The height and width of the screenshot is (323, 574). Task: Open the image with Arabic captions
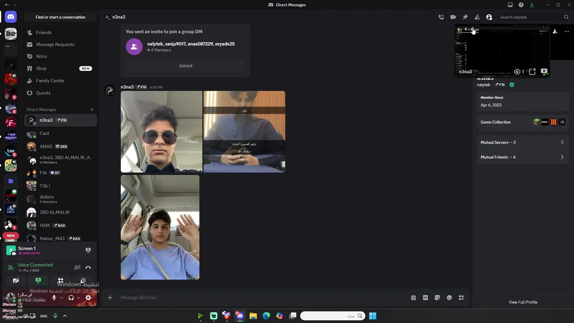point(244,131)
